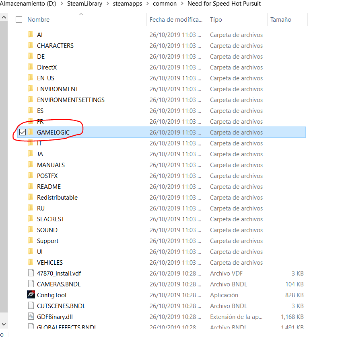
Task: Select the ConfigTool file name
Action: click(52, 295)
